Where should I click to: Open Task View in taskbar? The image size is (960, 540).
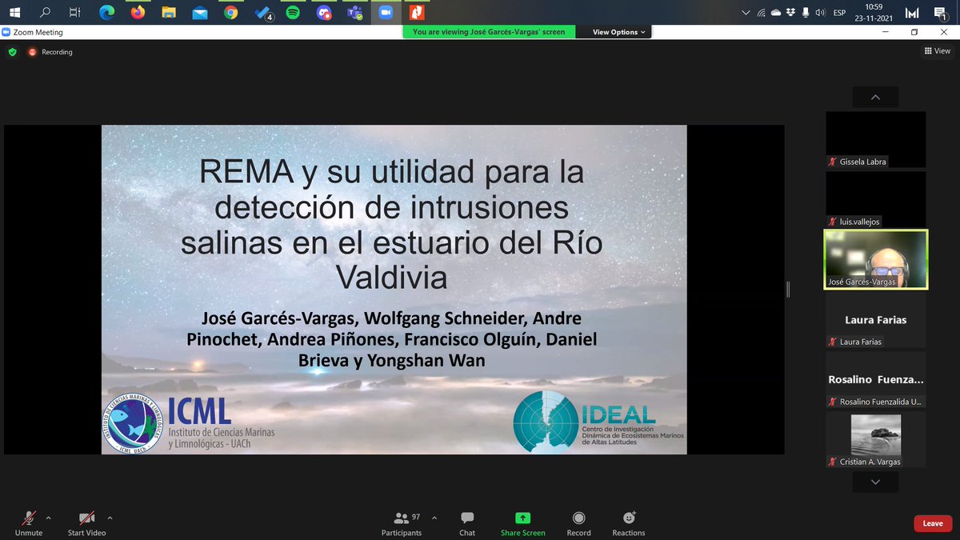click(75, 12)
